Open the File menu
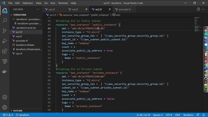 10,3
